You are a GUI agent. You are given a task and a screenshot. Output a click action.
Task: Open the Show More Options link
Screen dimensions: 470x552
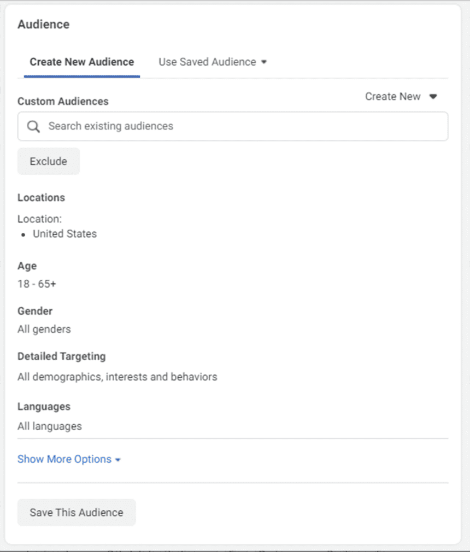(63, 459)
